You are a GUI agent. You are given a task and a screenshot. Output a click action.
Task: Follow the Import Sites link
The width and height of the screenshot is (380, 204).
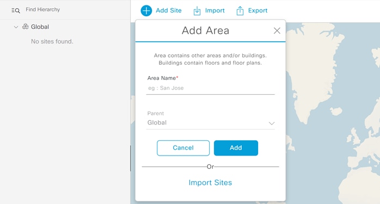[x=210, y=182]
